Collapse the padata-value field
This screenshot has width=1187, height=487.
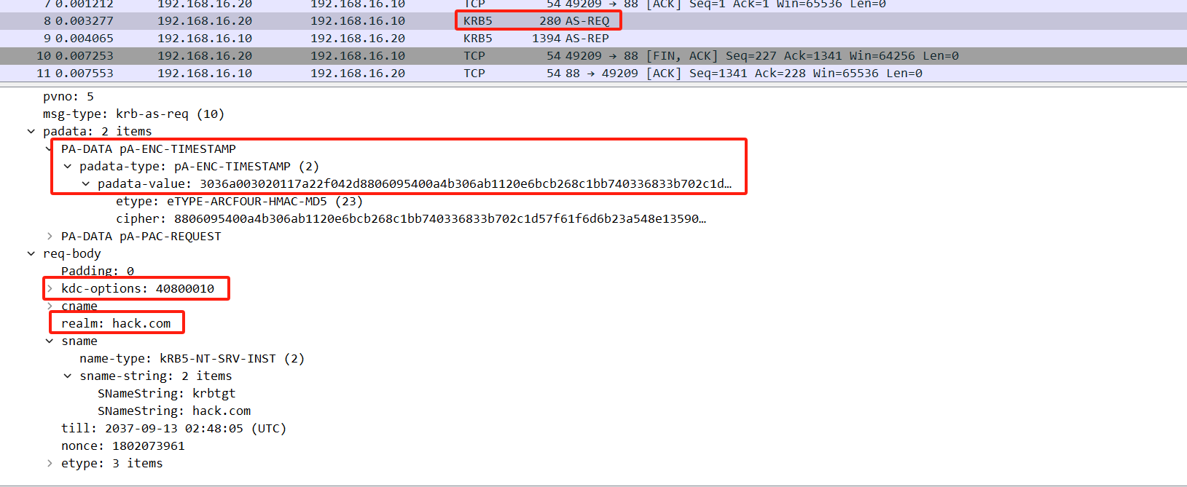pyautogui.click(x=86, y=184)
